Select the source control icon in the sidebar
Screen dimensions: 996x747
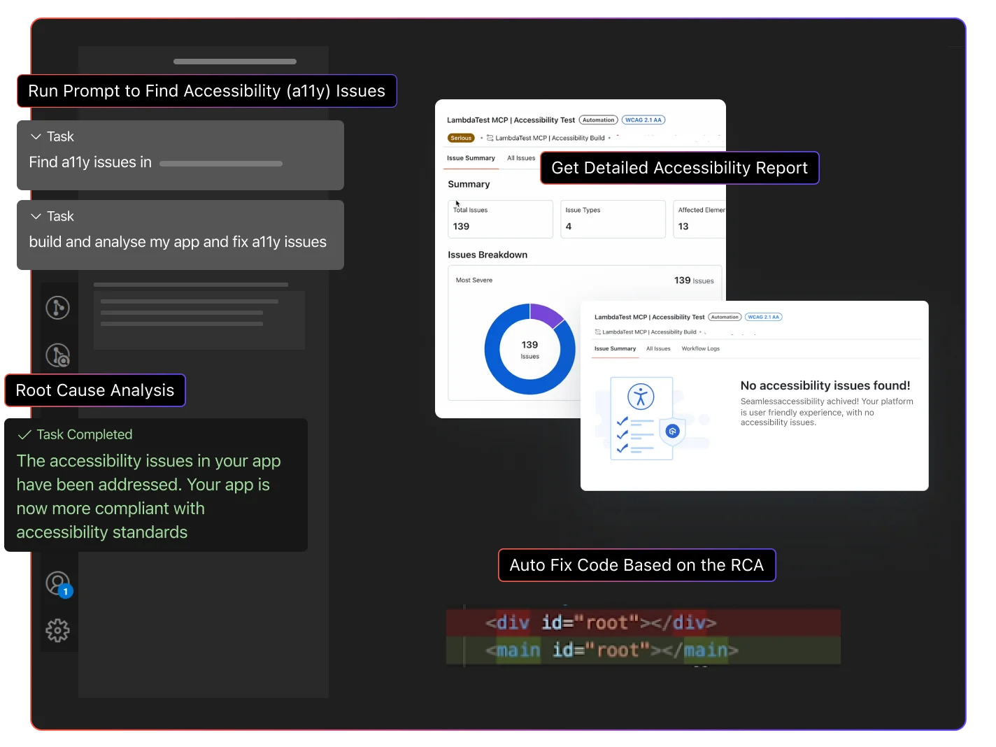coord(59,307)
